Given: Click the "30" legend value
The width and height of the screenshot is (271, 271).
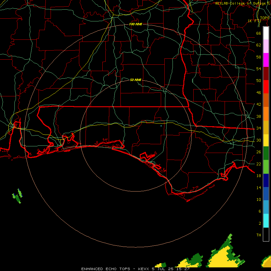Looking at the screenshot, I should [259, 140].
